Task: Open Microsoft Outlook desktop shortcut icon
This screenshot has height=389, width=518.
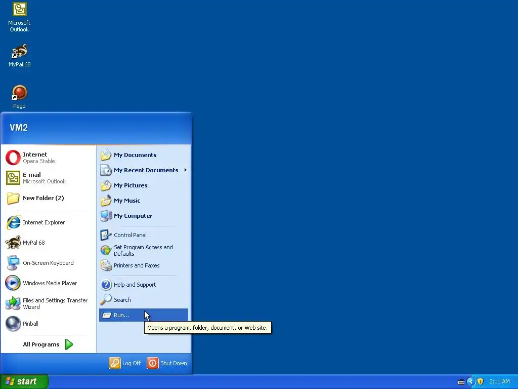Action: pyautogui.click(x=19, y=17)
